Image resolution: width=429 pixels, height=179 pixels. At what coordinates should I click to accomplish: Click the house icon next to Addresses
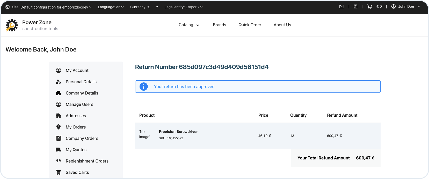click(59, 116)
